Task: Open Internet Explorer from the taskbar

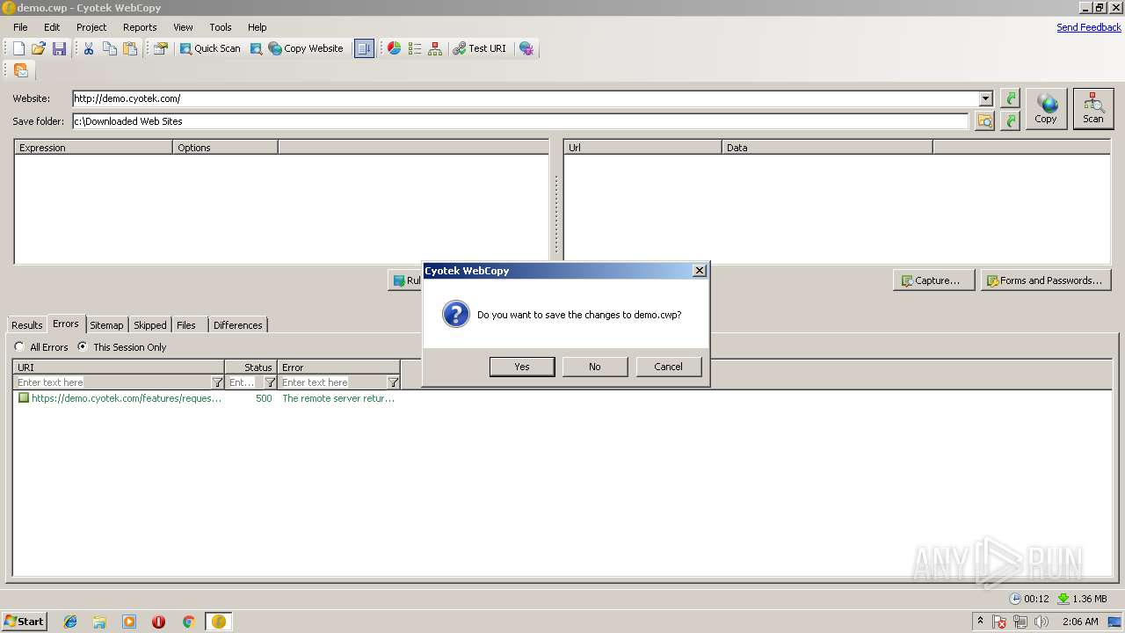Action: (70, 622)
